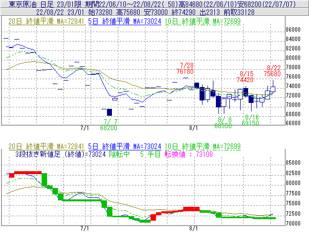Click the closing price 終74290
This screenshot has width=309, height=235.
[183, 12]
